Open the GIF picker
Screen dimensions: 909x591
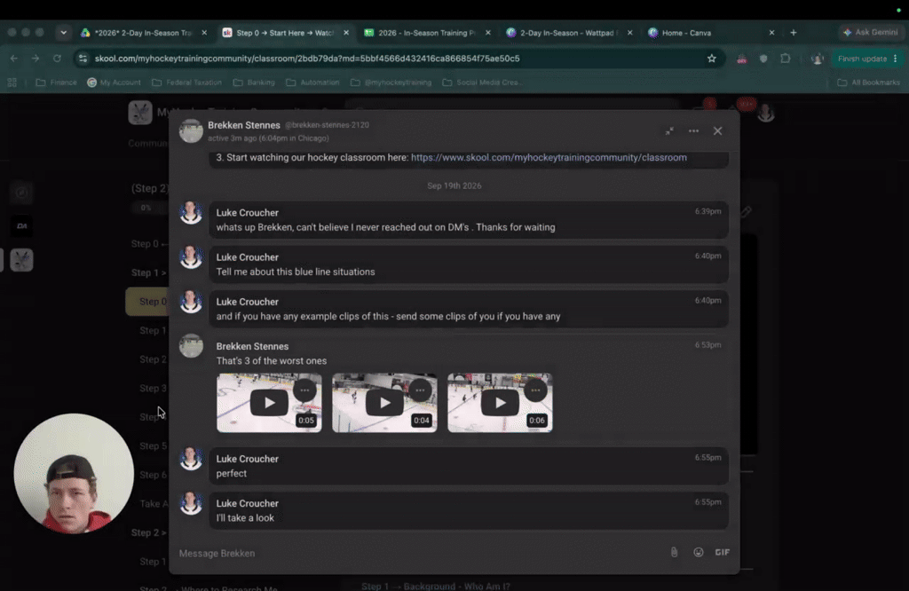tap(723, 552)
